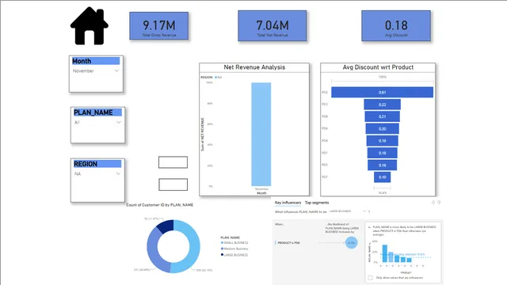This screenshot has width=507, height=285.
Task: Click the tallest bar in influencer column chart
Action: point(385,253)
